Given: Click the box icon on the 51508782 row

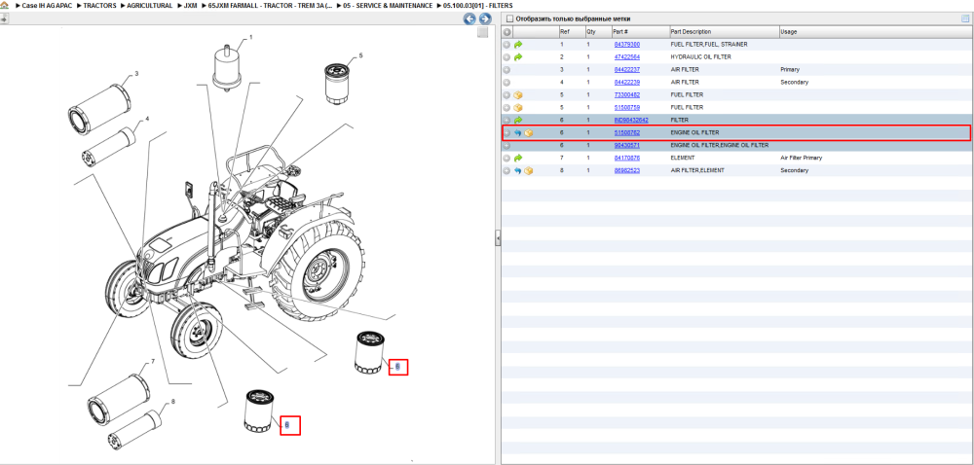Looking at the screenshot, I should pyautogui.click(x=529, y=132).
